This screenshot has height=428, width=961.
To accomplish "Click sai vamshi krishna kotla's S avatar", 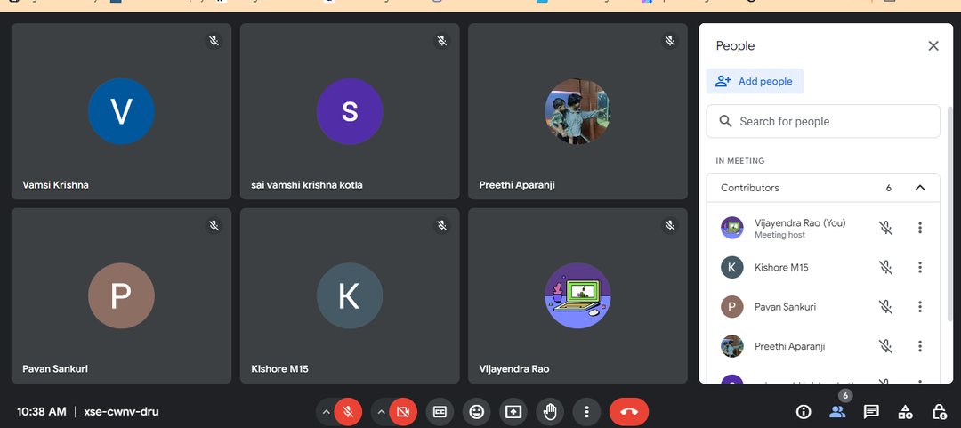I will point(350,111).
